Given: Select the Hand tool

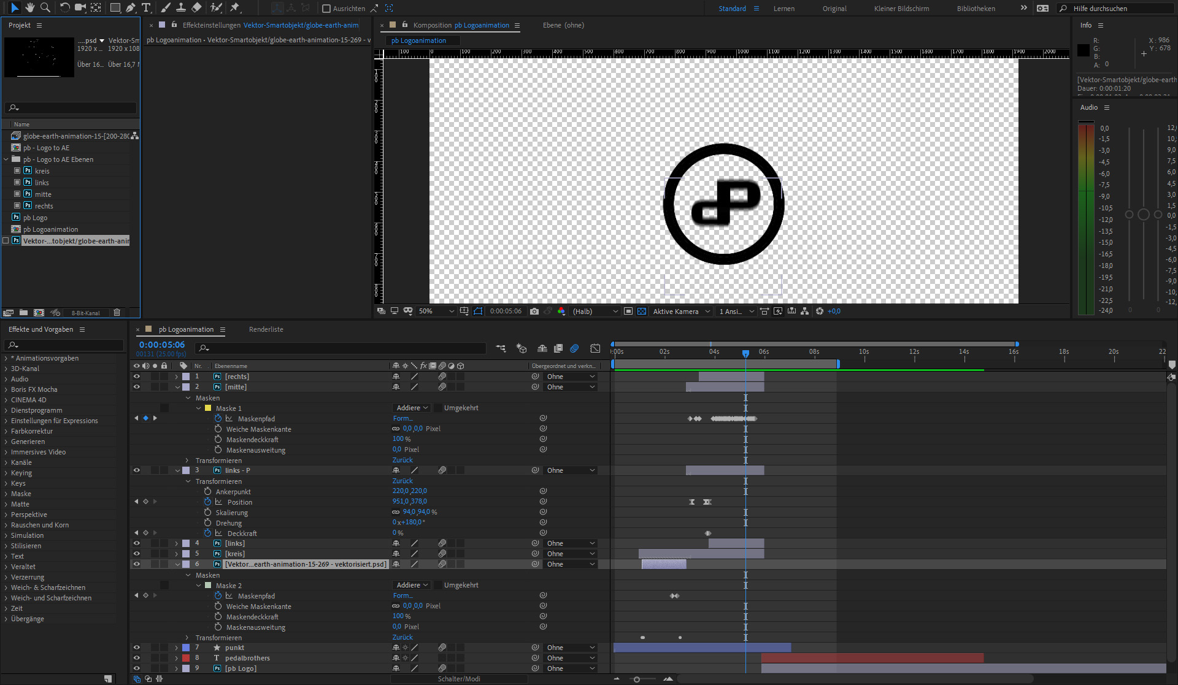Looking at the screenshot, I should click(29, 8).
